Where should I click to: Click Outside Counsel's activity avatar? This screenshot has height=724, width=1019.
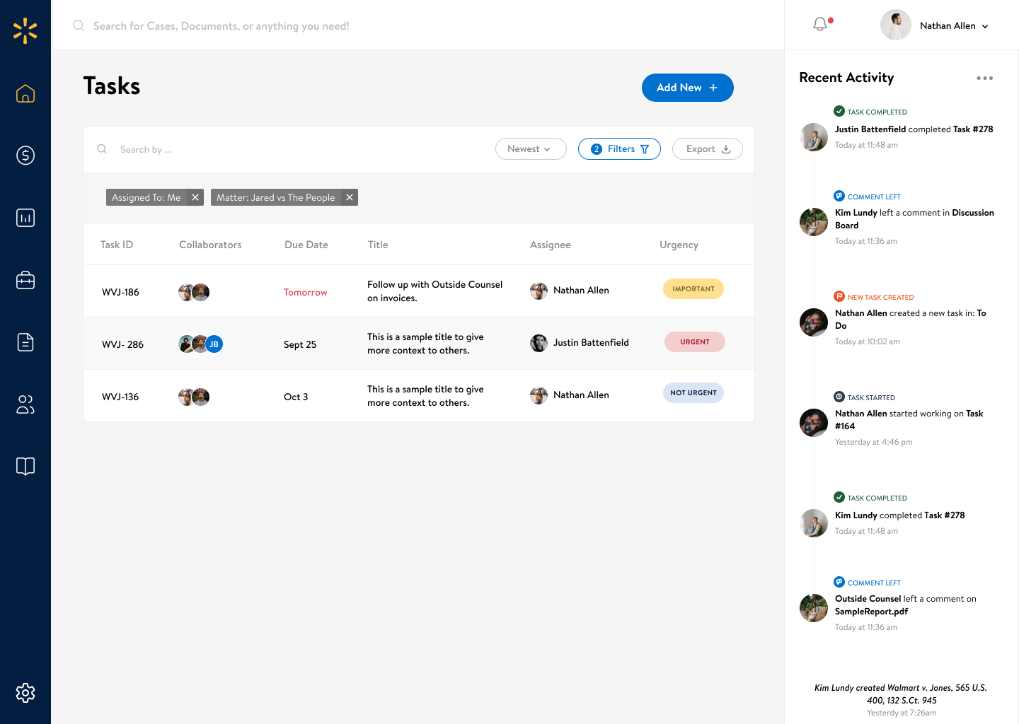[814, 608]
